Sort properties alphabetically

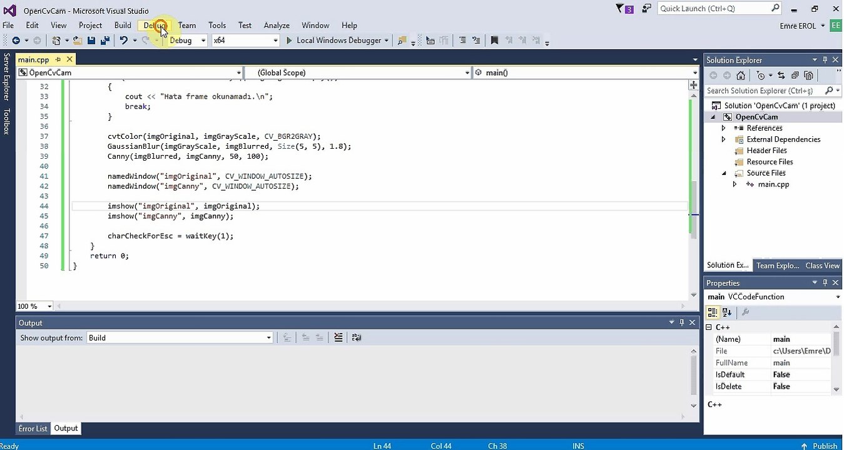(x=727, y=312)
